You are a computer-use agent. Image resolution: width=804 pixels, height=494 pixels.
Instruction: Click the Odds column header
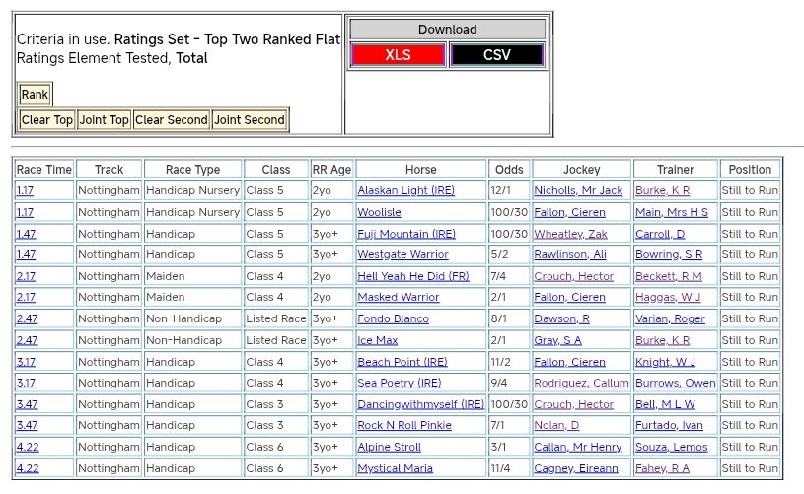click(x=509, y=170)
